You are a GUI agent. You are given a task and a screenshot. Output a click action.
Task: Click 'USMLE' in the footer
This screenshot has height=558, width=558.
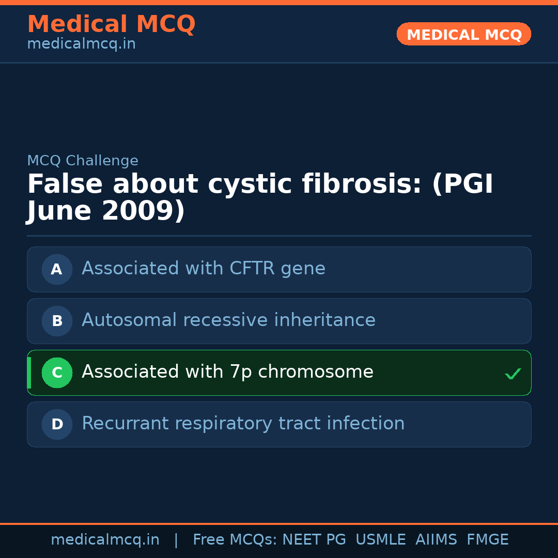click(x=380, y=540)
